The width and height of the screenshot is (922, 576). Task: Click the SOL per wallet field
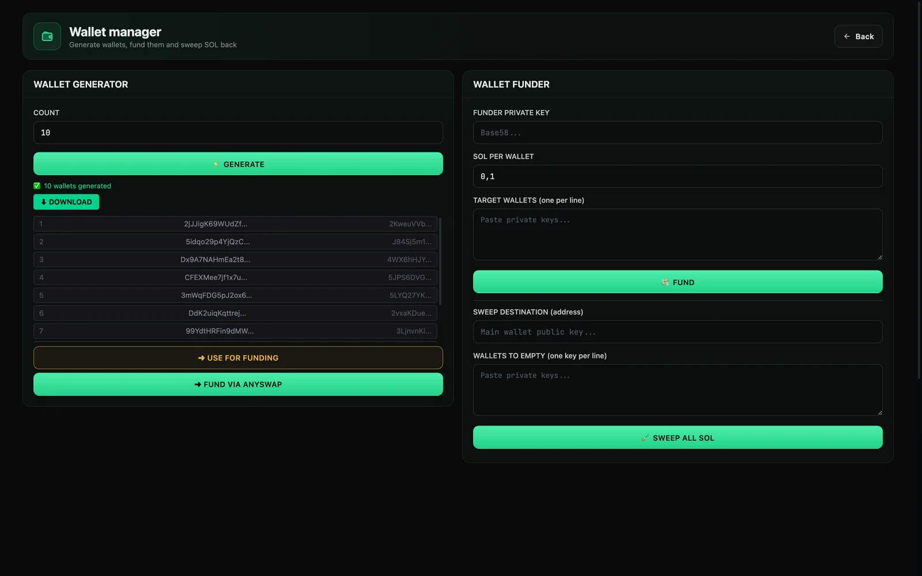[678, 176]
